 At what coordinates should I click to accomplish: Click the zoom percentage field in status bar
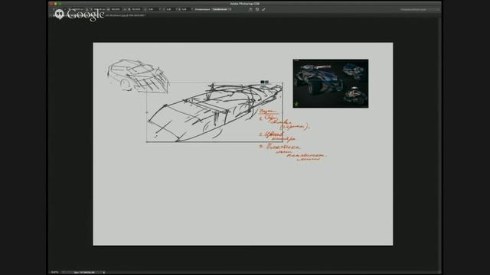tap(54, 272)
